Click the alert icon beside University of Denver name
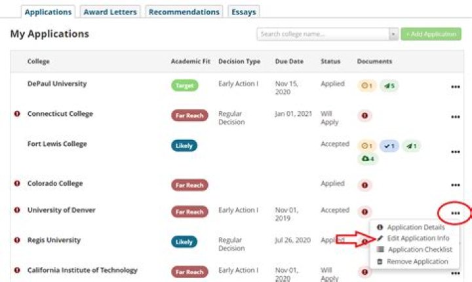Screen dimensions: 472x282 coord(17,210)
